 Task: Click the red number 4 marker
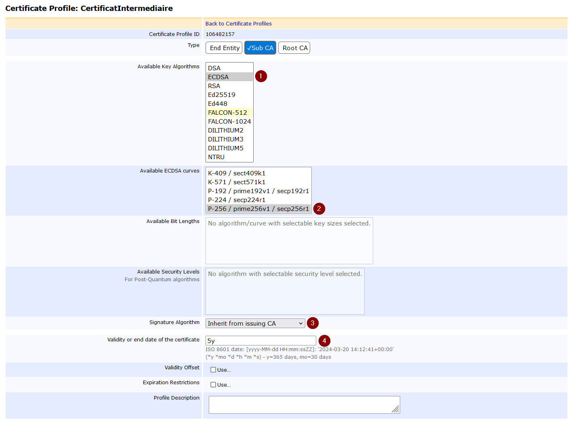[324, 341]
